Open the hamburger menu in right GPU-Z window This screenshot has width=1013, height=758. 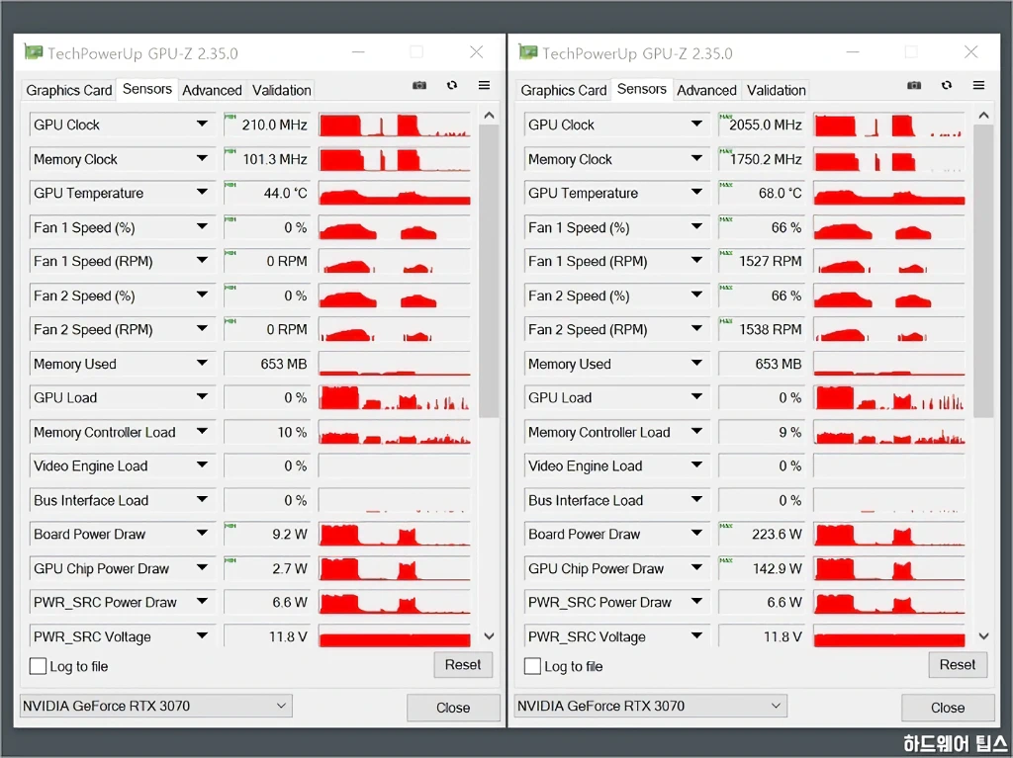click(978, 85)
